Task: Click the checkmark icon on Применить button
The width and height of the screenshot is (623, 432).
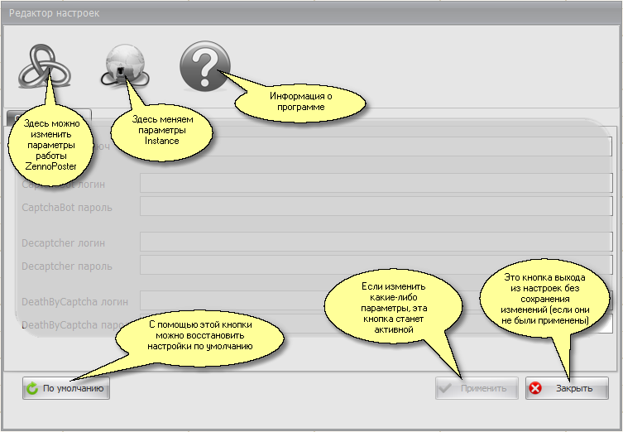Action: (x=447, y=388)
